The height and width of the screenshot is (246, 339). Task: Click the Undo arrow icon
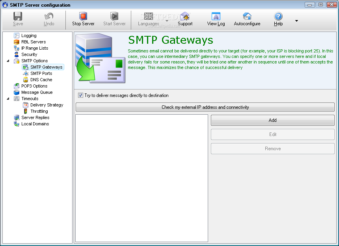click(49, 16)
